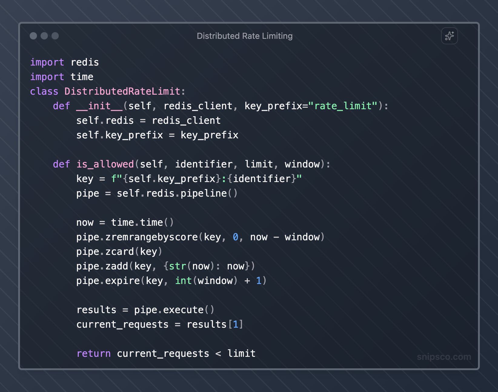498x392 pixels.
Task: Click the word redis in first import
Action: coord(85,62)
